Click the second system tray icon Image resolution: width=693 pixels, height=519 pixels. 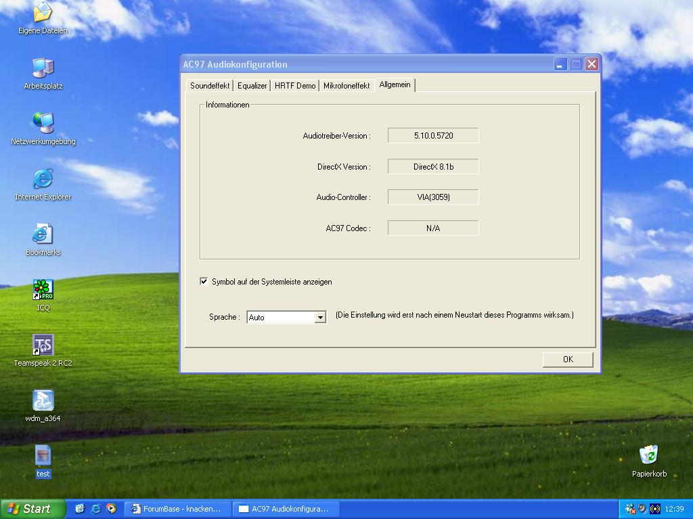coord(642,509)
